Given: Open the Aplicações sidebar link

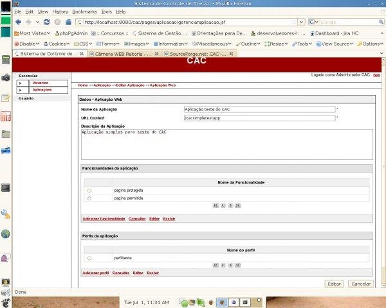Looking at the screenshot, I should 42,90.
